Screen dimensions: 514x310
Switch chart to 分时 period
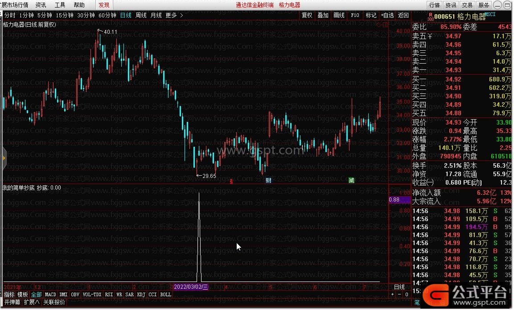coord(10,16)
